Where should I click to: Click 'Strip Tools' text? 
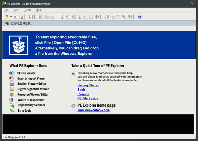24,110
